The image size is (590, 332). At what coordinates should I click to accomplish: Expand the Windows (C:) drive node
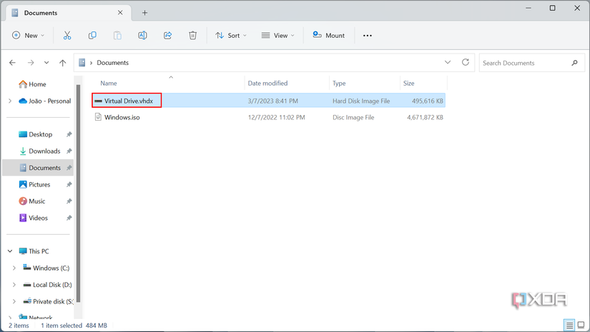coord(14,268)
